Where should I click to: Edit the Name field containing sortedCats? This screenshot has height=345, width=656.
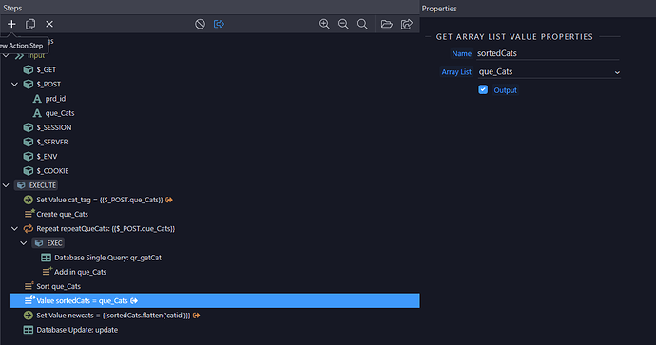coord(548,53)
